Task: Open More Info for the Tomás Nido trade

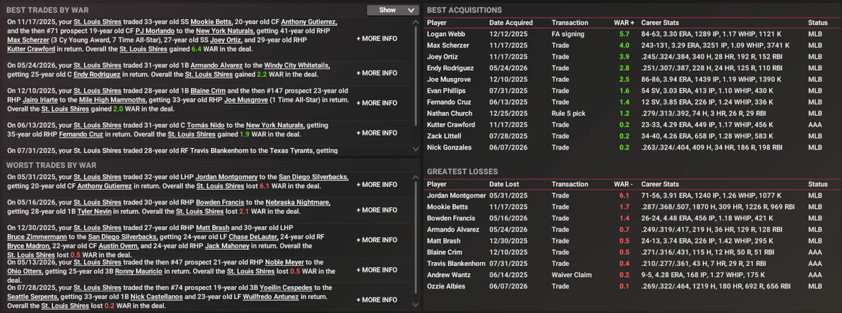Action: pyautogui.click(x=377, y=133)
